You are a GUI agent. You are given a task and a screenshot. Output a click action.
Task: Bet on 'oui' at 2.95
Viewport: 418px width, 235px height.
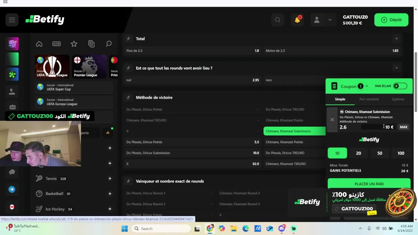pos(193,80)
